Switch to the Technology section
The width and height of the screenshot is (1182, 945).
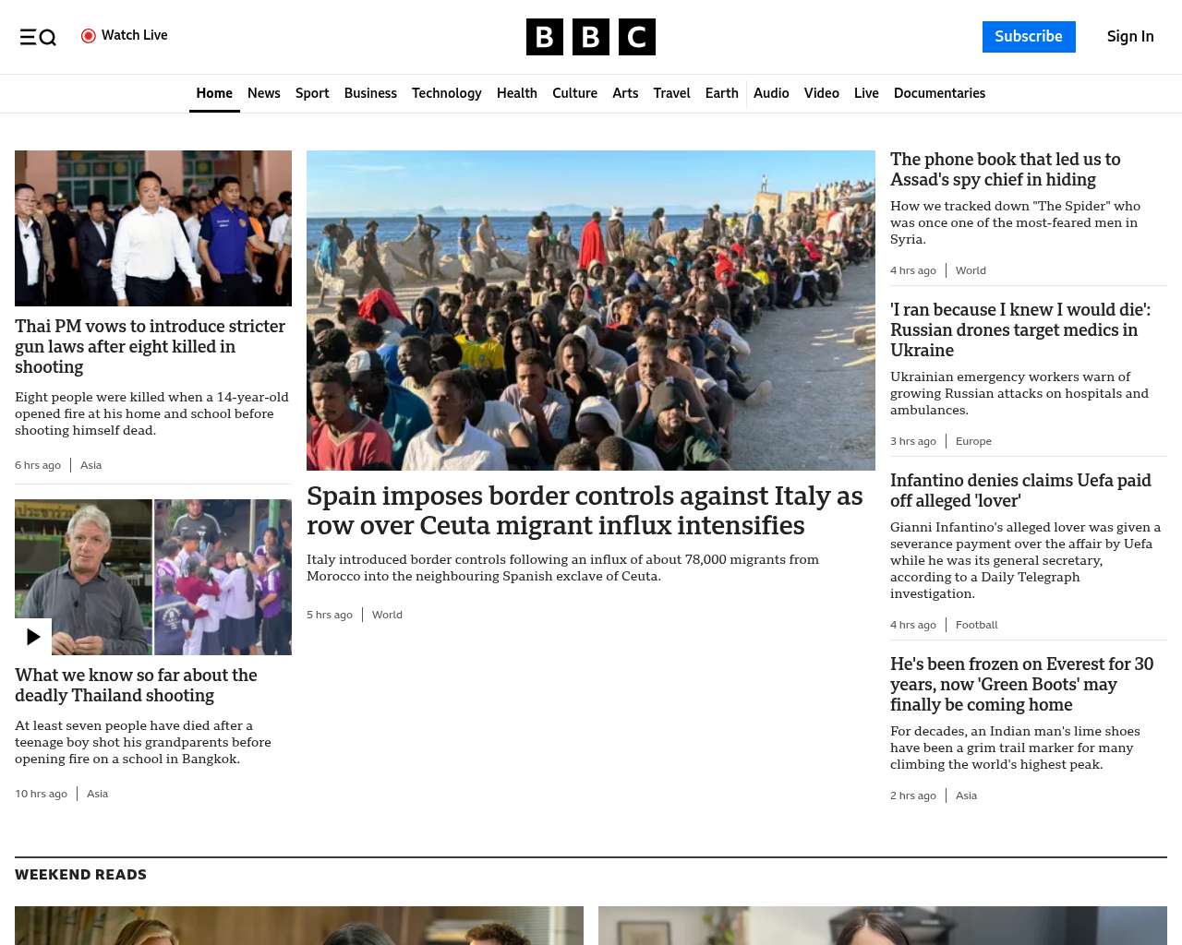point(447,93)
